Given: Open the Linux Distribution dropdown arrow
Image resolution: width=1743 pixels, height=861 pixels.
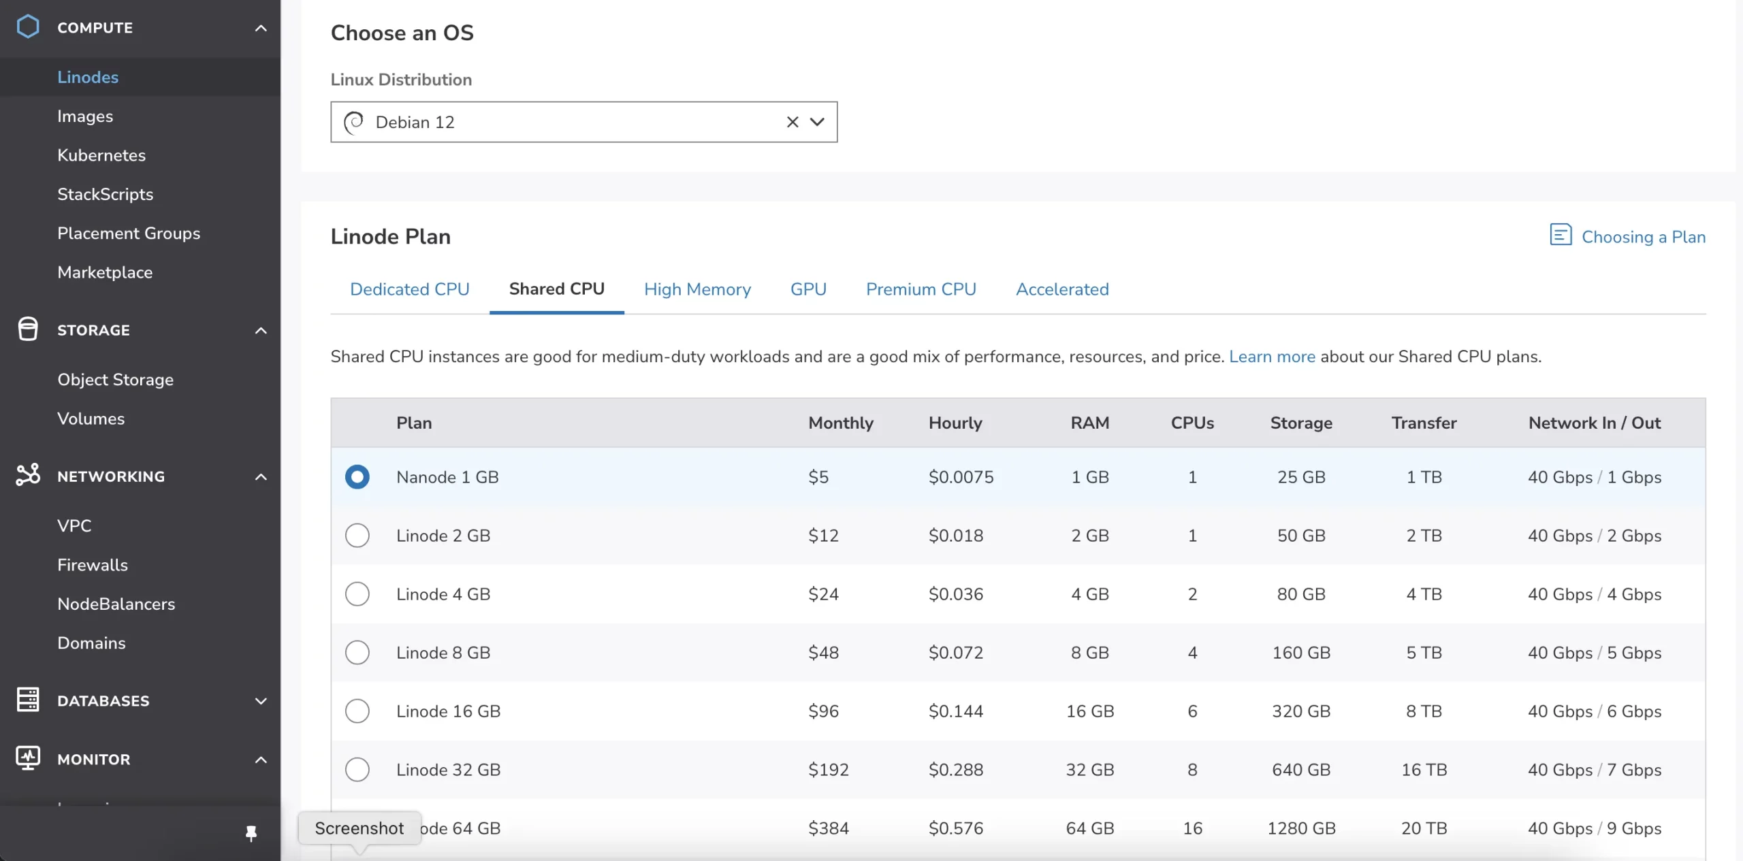Looking at the screenshot, I should (817, 122).
